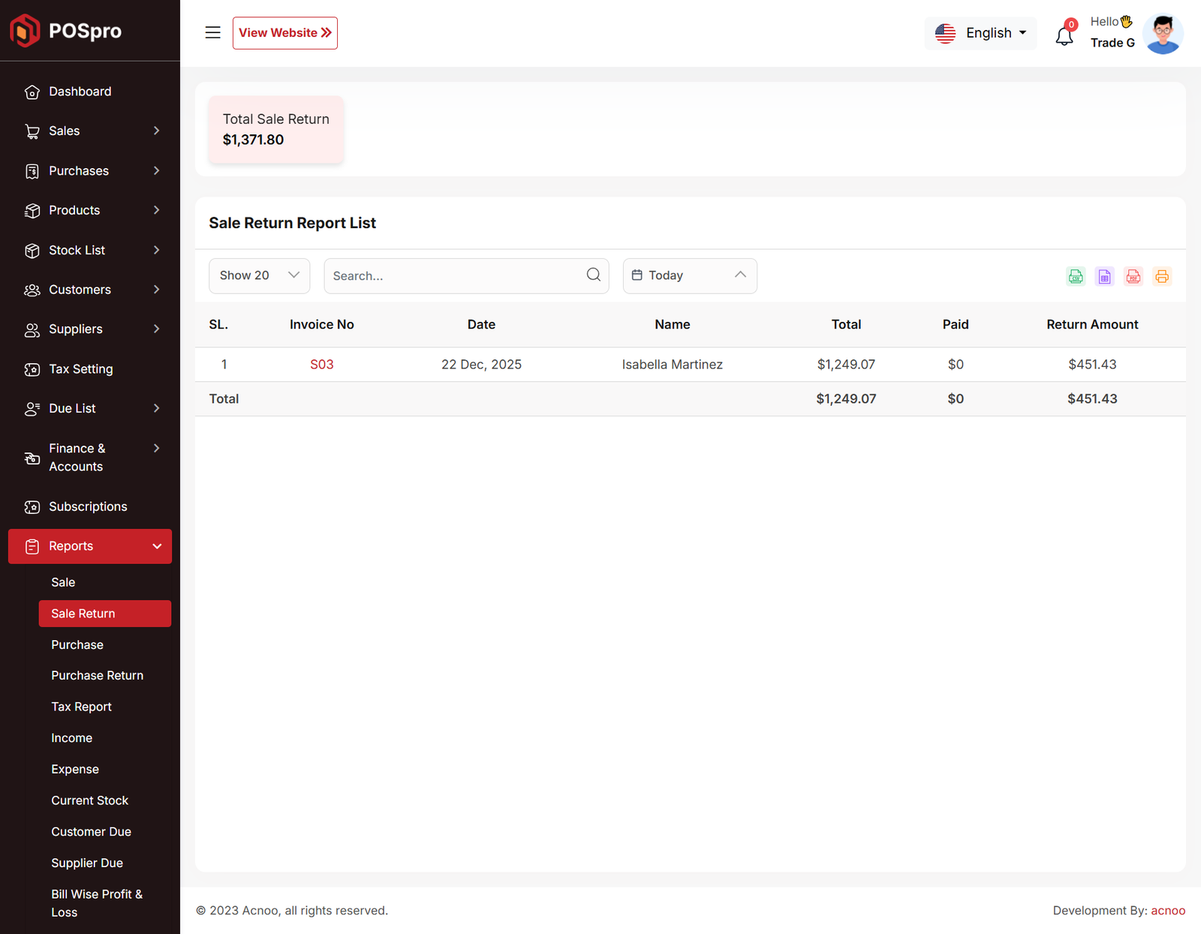This screenshot has width=1201, height=934.
Task: Open the Purchase Return report
Action: pyautogui.click(x=97, y=676)
